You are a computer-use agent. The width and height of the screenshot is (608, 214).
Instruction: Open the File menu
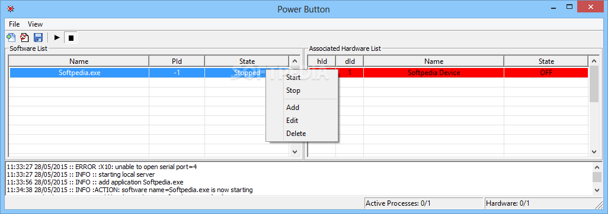point(14,24)
